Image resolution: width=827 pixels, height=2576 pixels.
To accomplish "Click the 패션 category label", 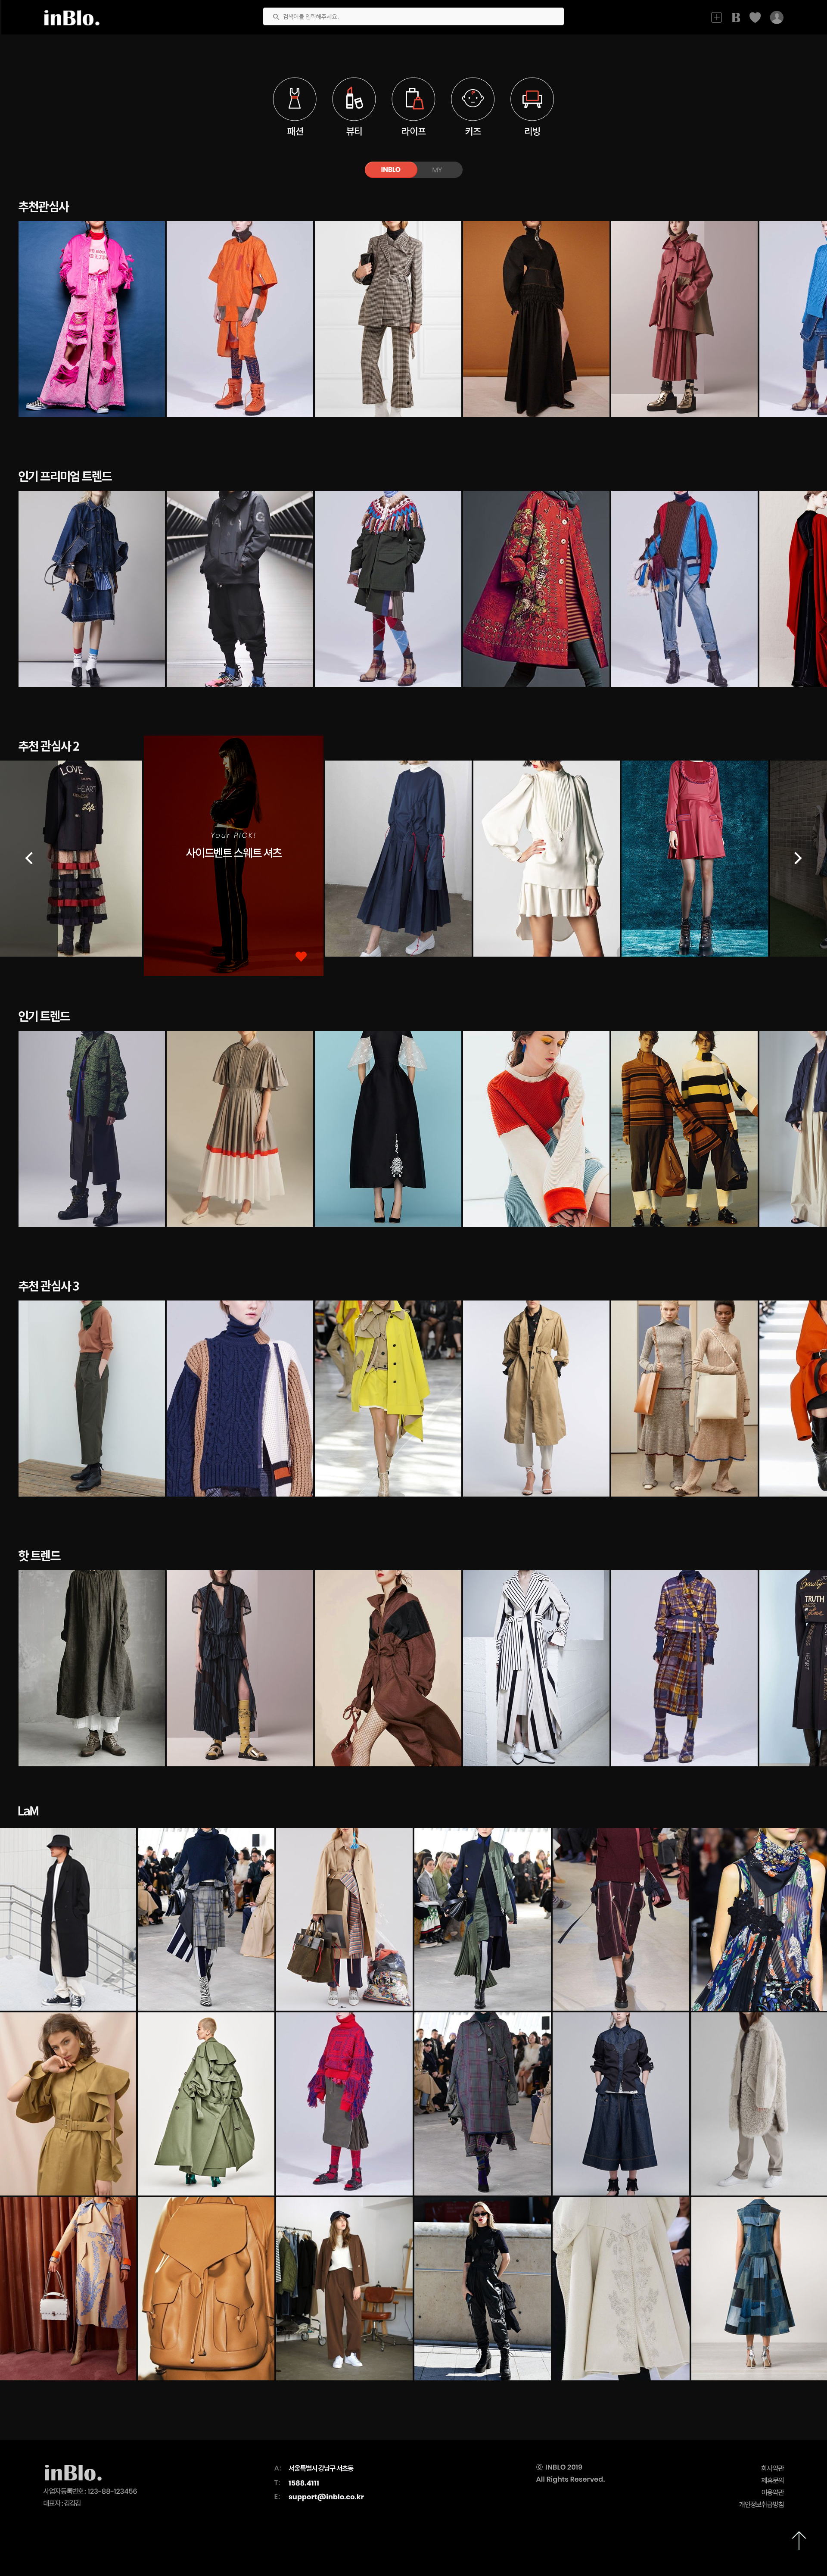I will point(295,132).
